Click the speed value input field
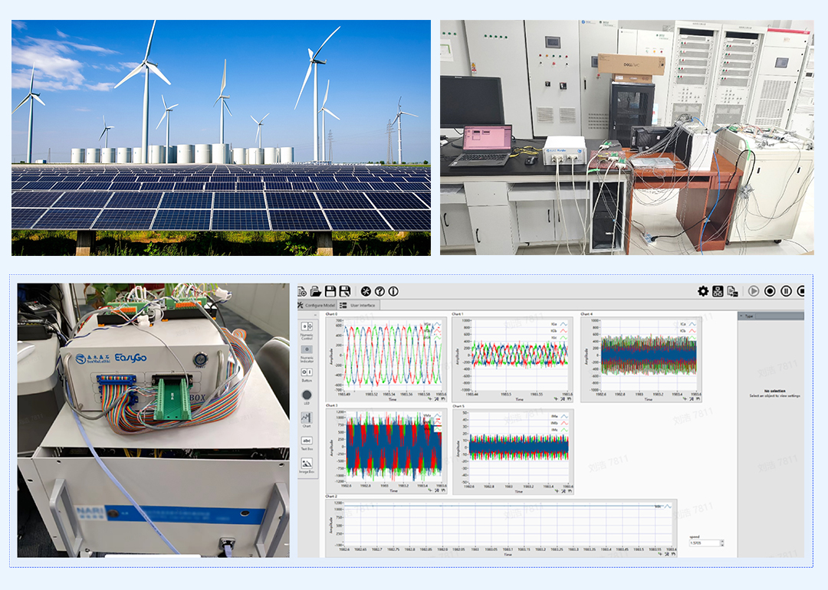Screen dimensions: 828x590 705,543
